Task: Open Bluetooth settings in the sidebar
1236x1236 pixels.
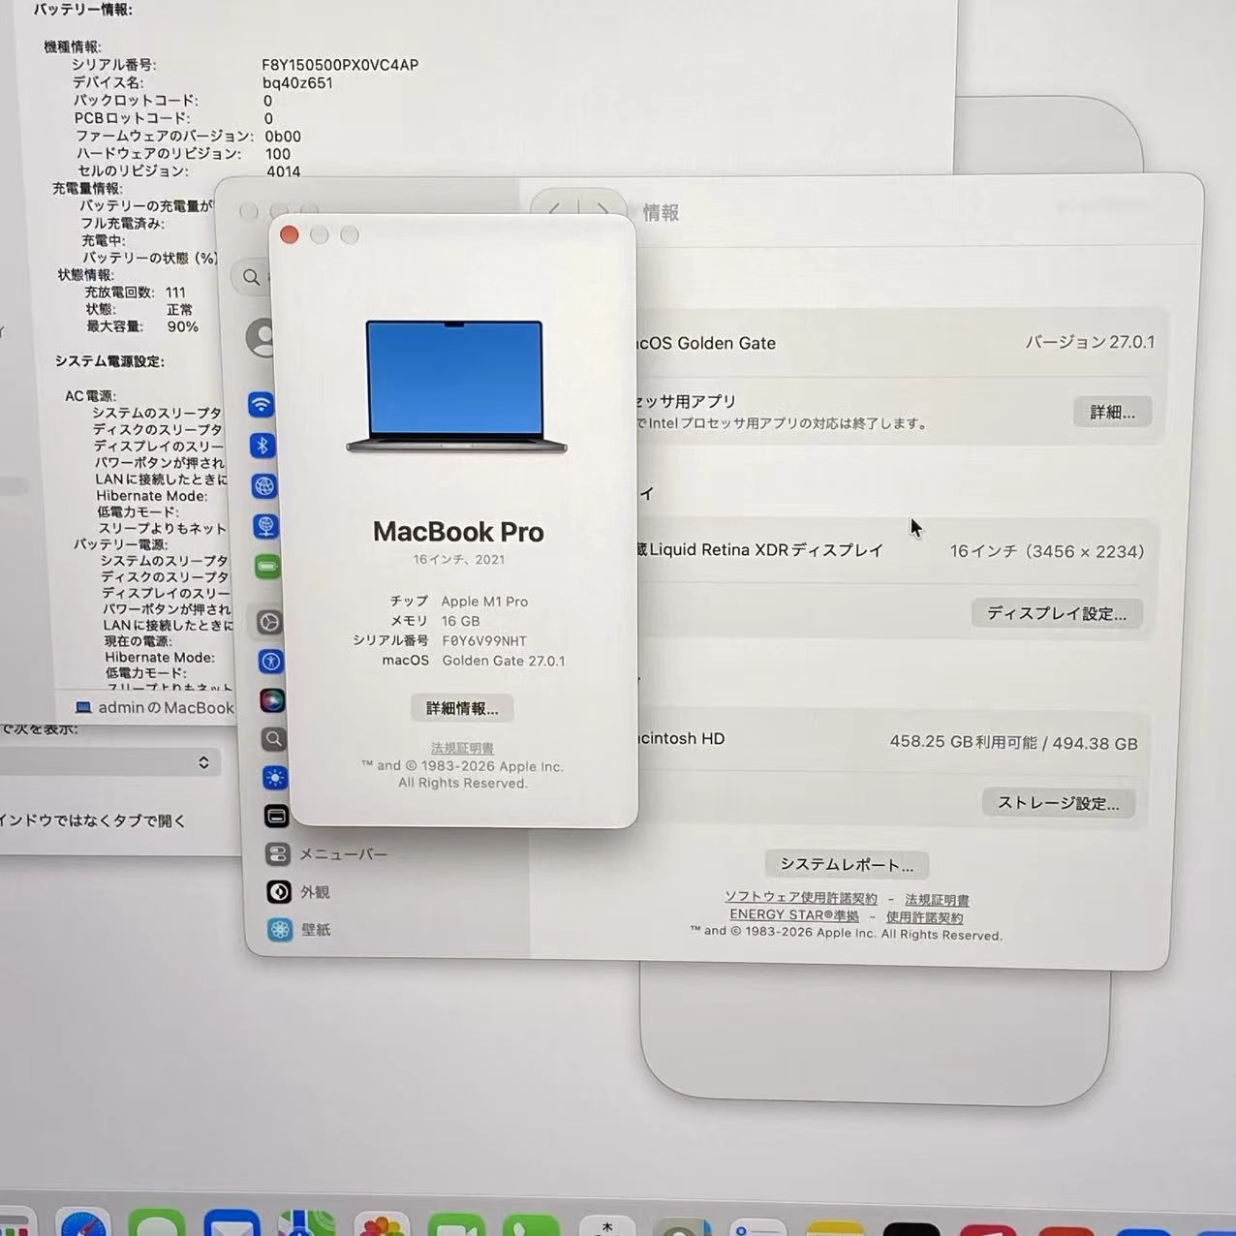Action: [263, 445]
